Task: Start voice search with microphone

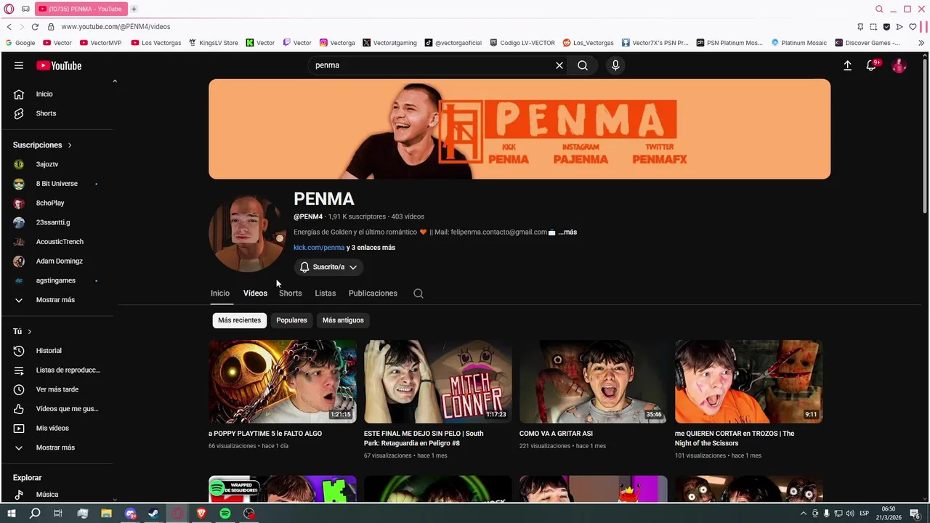Action: point(615,65)
